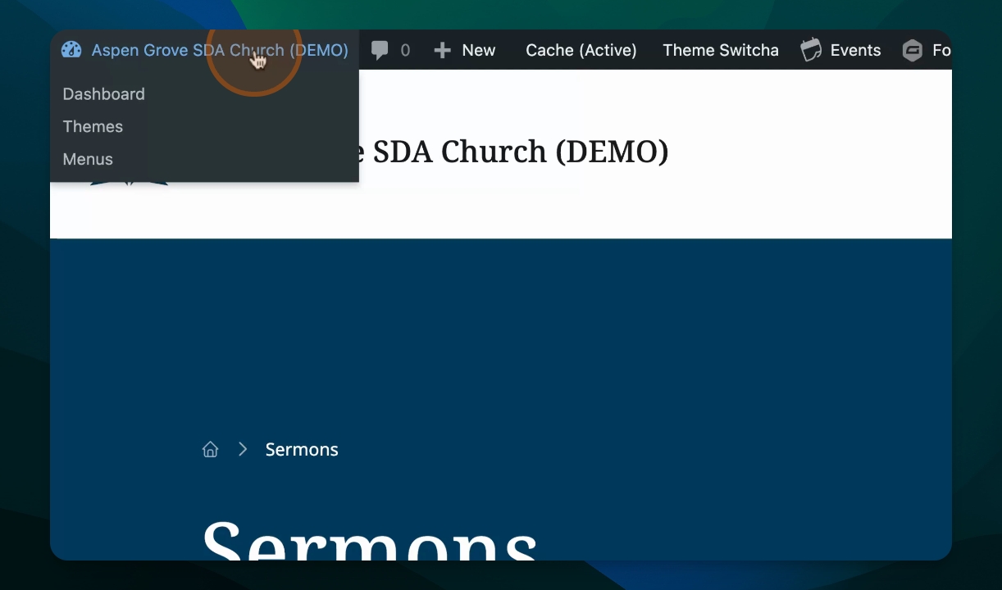Open Aspen Grove SDA Church (DEMO) site menu
The image size is (1002, 590).
pyautogui.click(x=220, y=50)
